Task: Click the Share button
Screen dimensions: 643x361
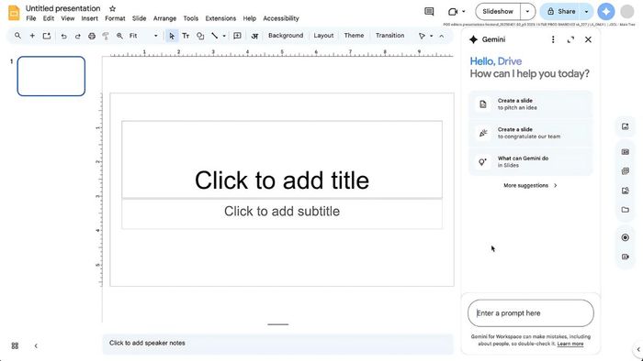Action: [x=560, y=11]
